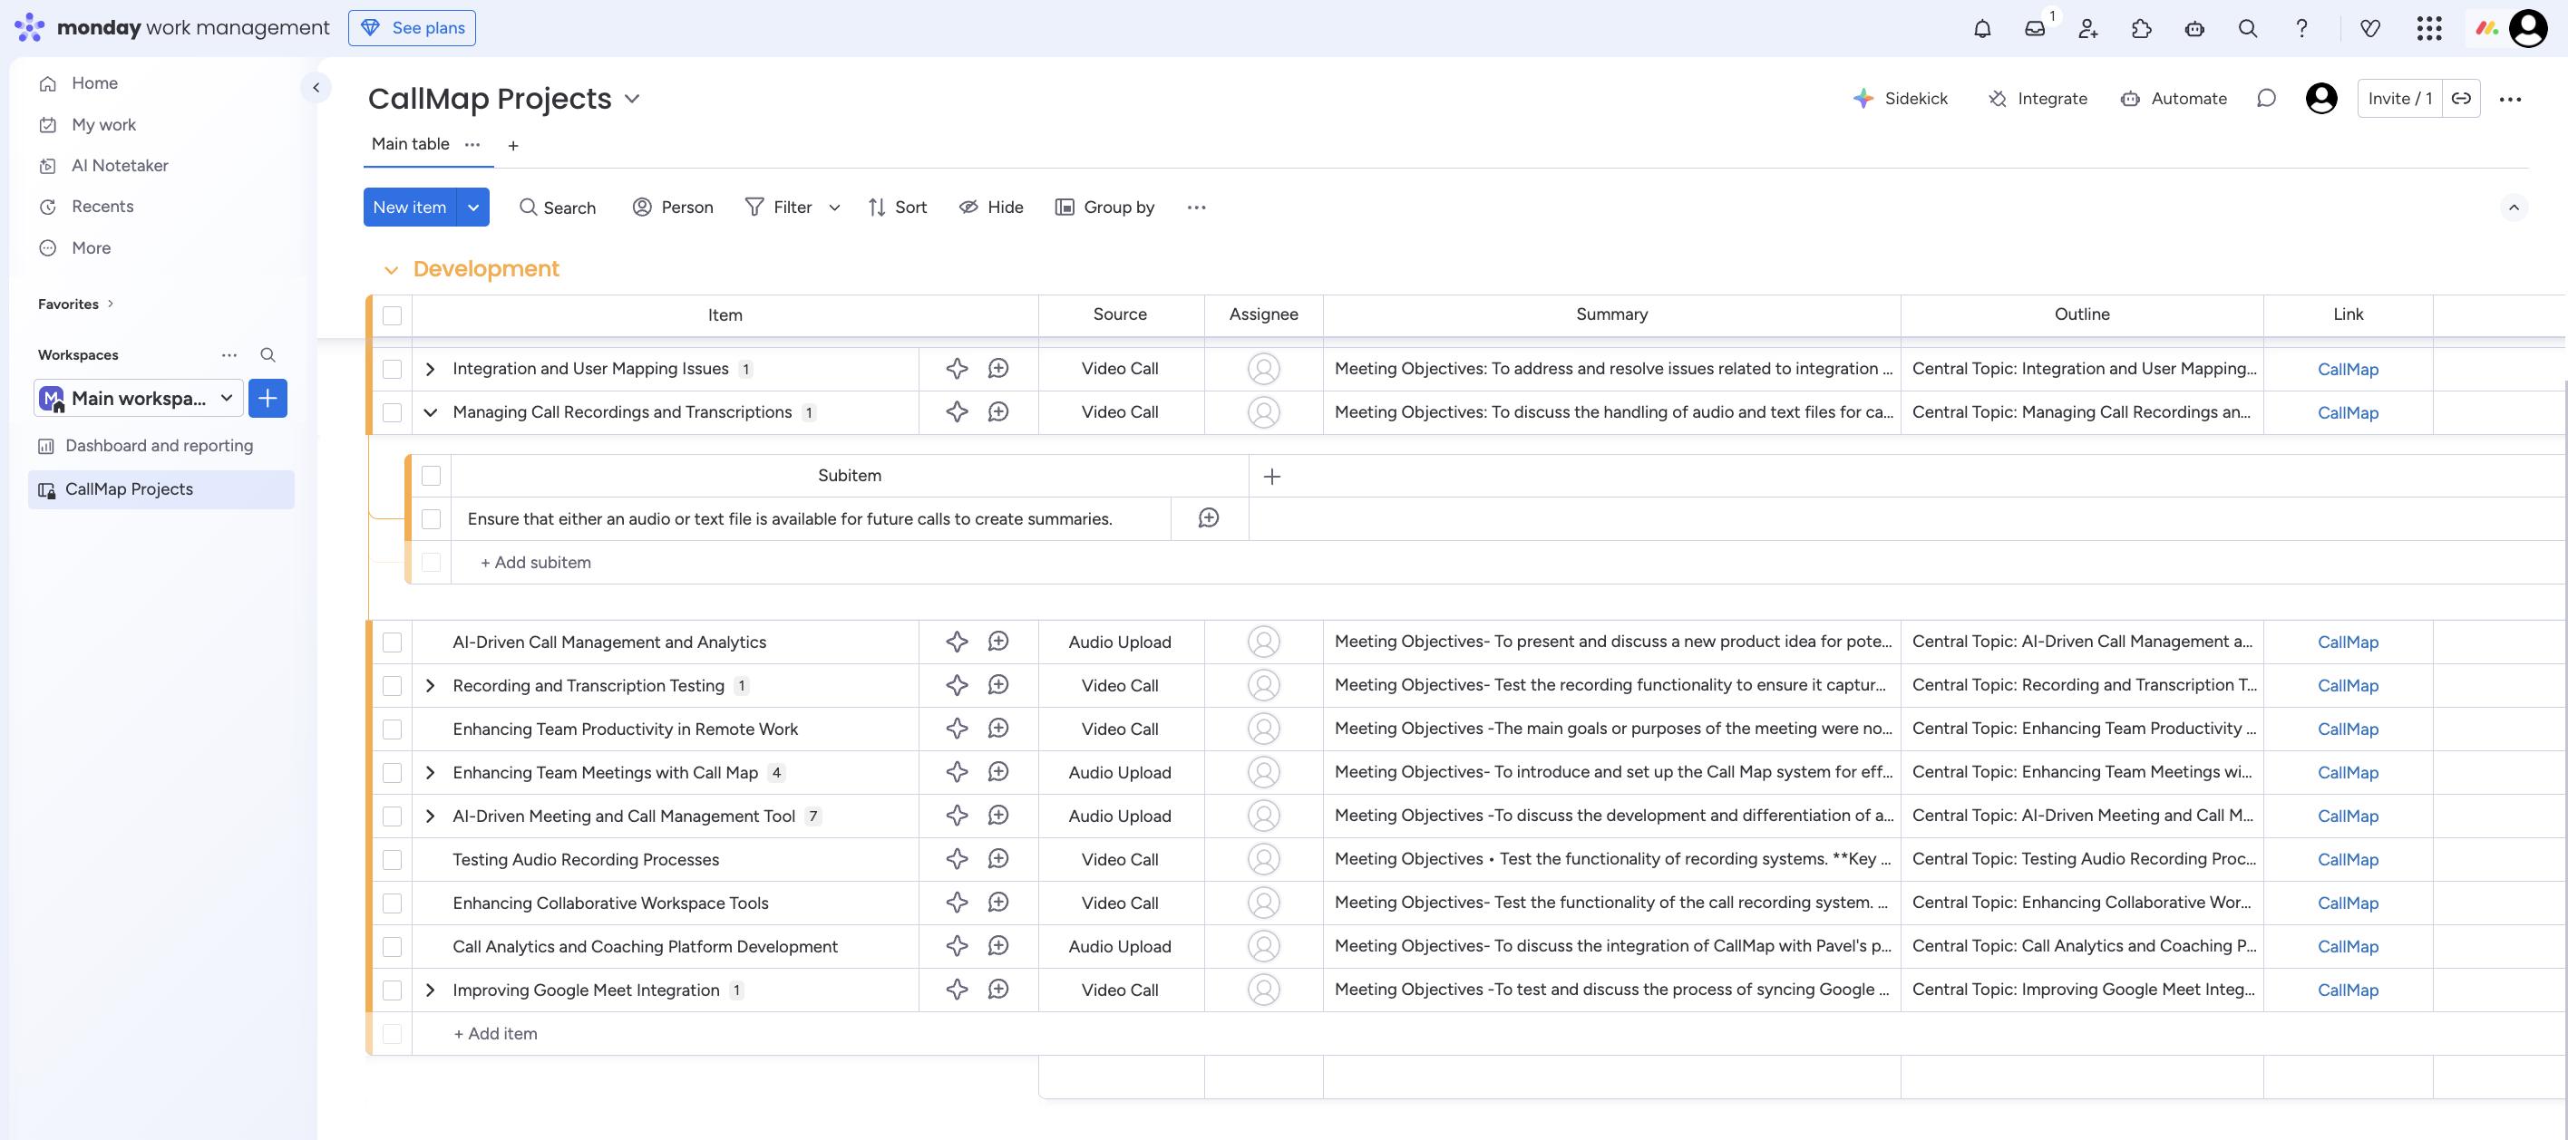Open CallMap link for Call Analytics and Coaching row

(x=2348, y=947)
